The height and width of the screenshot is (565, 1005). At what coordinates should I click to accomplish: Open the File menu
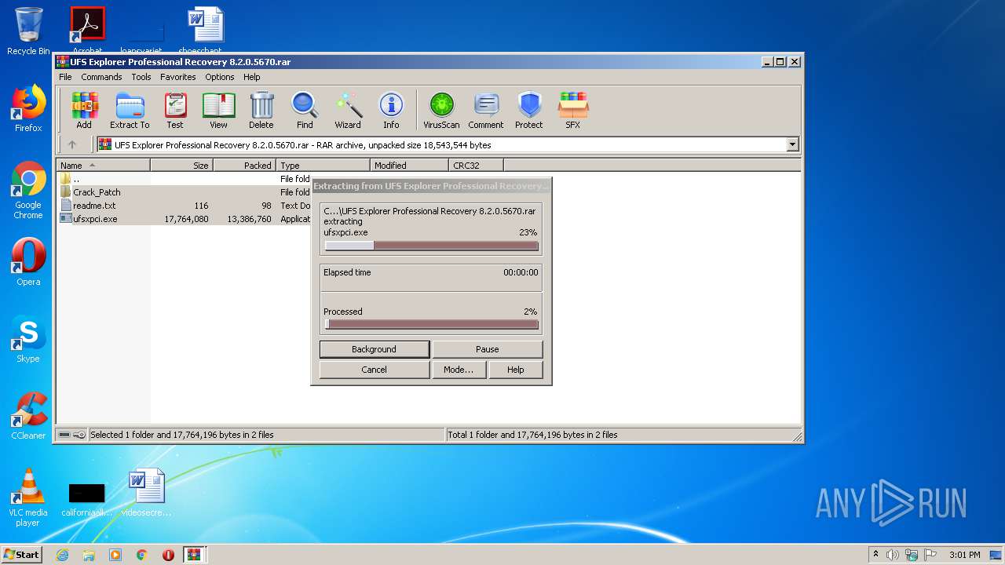click(x=65, y=77)
